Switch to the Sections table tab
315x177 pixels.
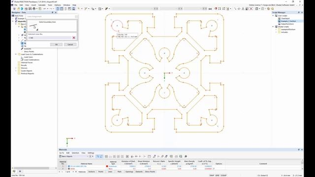[92, 172]
